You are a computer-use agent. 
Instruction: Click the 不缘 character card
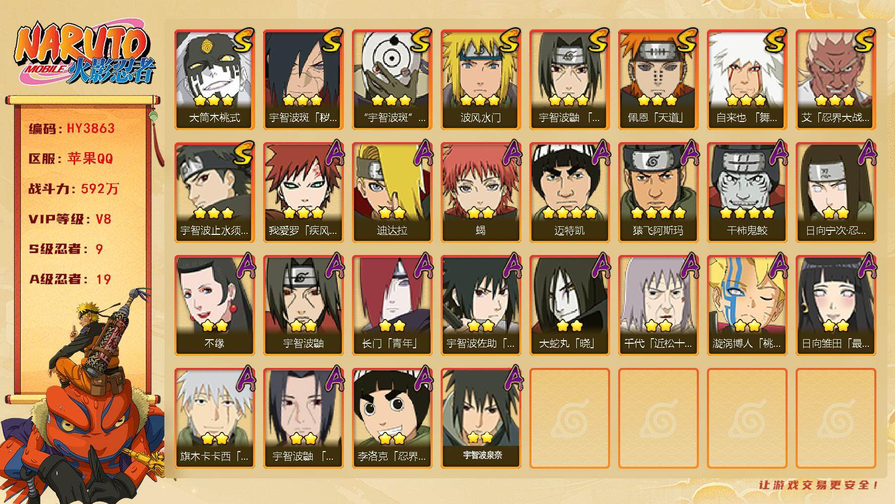tap(214, 305)
